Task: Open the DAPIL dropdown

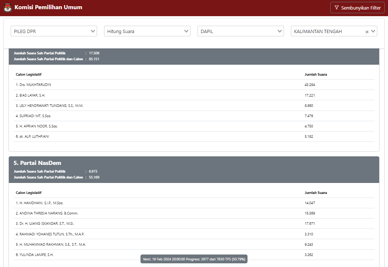Action: point(241,31)
